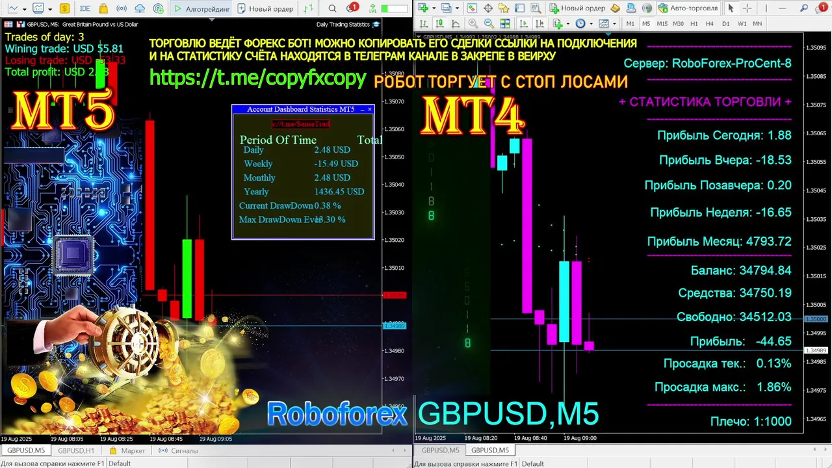Screen dimensions: 832x468
Task: Tile MT4 chart windows with the grid icon
Action: (x=505, y=23)
